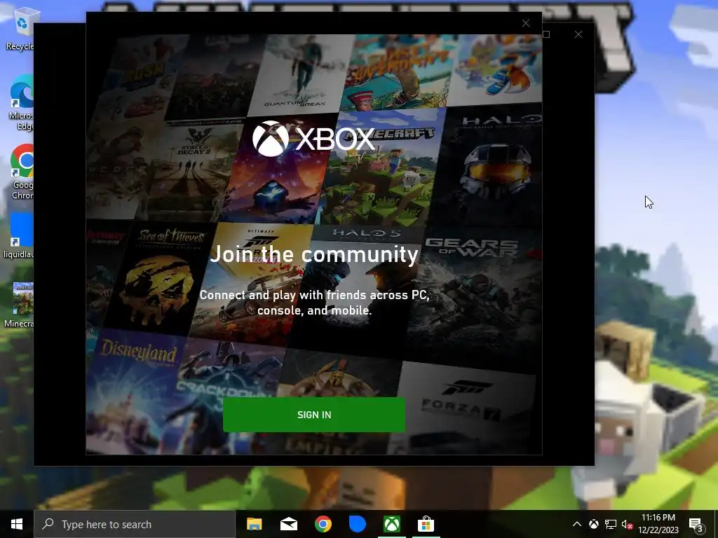Open the clock showing 11:16 PM
This screenshot has height=538, width=718.
tap(658, 524)
